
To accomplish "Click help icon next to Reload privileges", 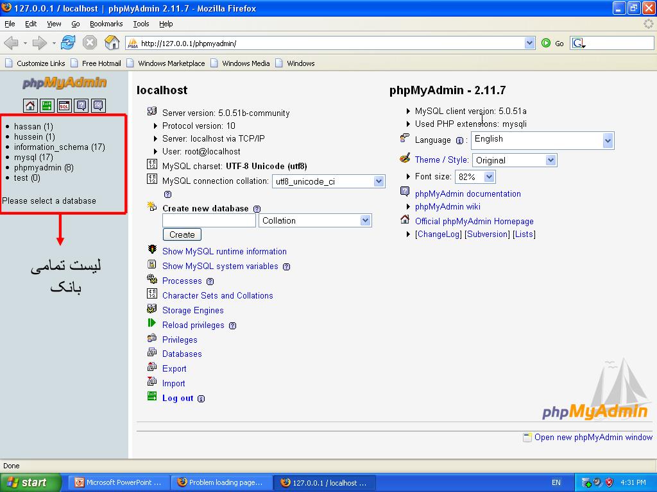I will pyautogui.click(x=232, y=325).
